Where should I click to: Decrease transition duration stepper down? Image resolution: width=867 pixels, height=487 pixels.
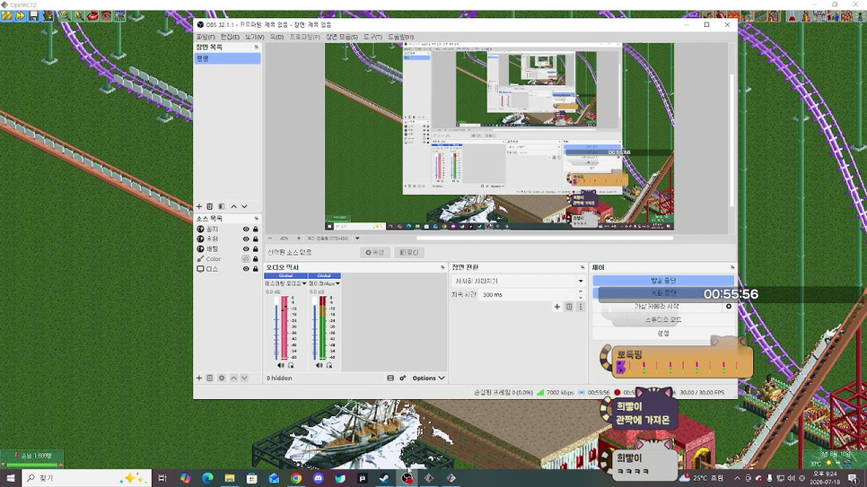coord(581,298)
